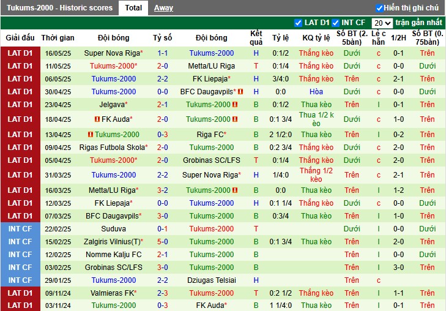
Task: Click the date 03/11/24
Action: tap(58, 305)
